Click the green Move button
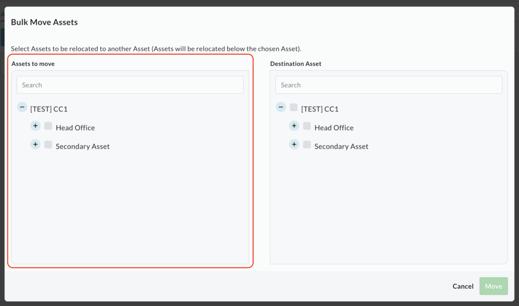519x306 pixels. [493, 286]
